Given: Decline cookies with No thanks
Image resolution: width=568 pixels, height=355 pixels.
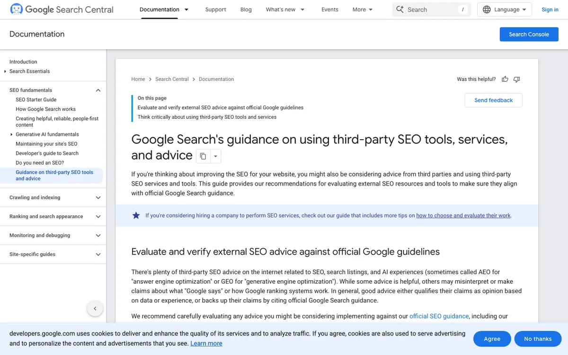Looking at the screenshot, I should (538, 339).
